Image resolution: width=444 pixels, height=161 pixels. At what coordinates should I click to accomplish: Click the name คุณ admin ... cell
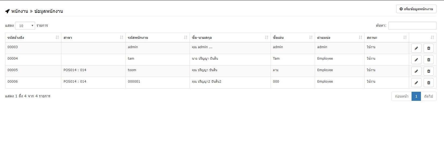[x=230, y=48]
